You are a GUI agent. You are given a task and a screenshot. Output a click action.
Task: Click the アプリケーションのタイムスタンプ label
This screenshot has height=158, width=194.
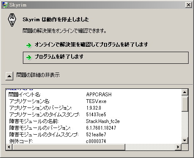click(x=45, y=115)
